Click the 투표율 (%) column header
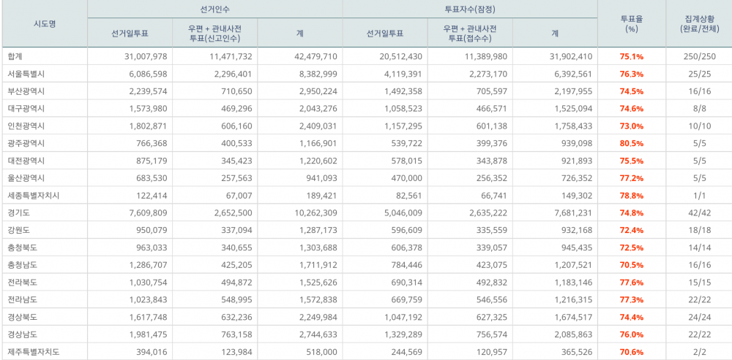Screen dimensions: 732x360 coord(632,24)
